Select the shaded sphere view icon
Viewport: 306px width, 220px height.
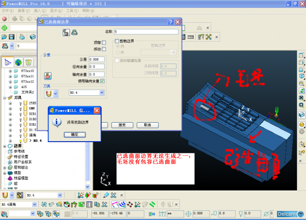click(x=302, y=124)
